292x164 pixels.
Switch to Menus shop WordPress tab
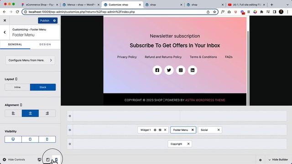[81, 5]
